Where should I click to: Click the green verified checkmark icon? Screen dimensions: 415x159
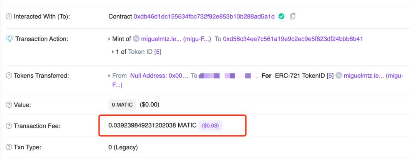pyautogui.click(x=282, y=16)
